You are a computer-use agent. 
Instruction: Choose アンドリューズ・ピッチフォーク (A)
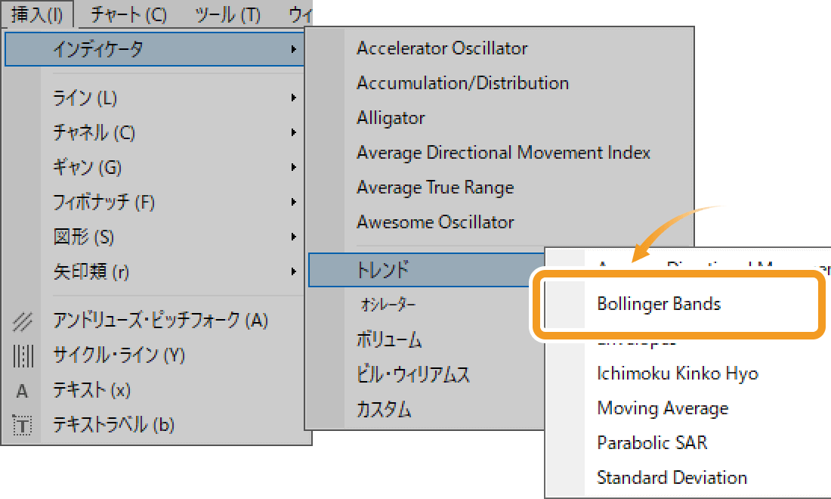click(x=160, y=321)
